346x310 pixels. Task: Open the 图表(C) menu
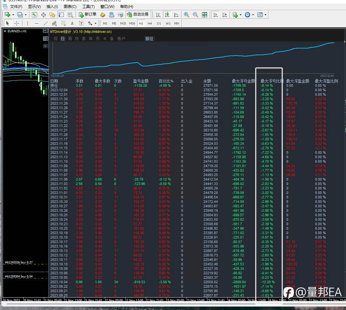click(x=70, y=6)
